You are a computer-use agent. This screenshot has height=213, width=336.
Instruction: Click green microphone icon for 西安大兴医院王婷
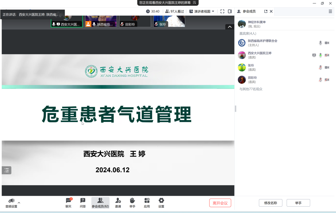pyautogui.click(x=320, y=55)
